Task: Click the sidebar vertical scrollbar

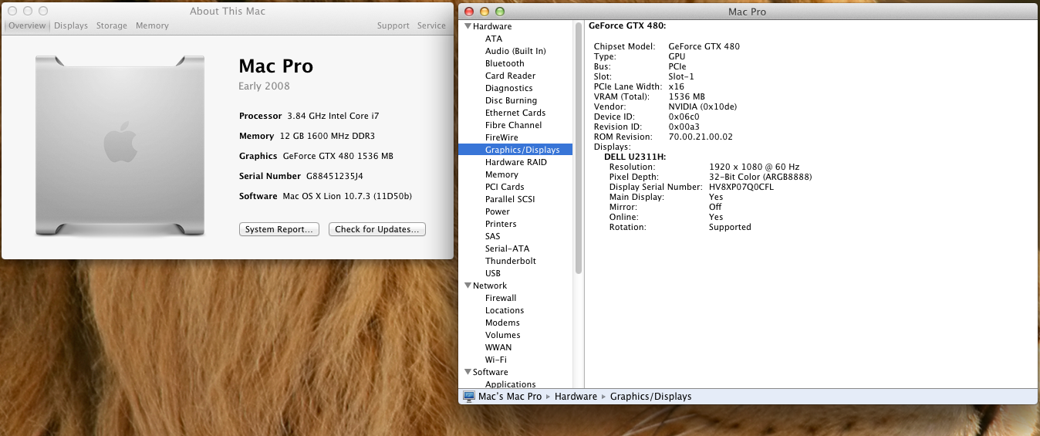Action: tap(578, 147)
